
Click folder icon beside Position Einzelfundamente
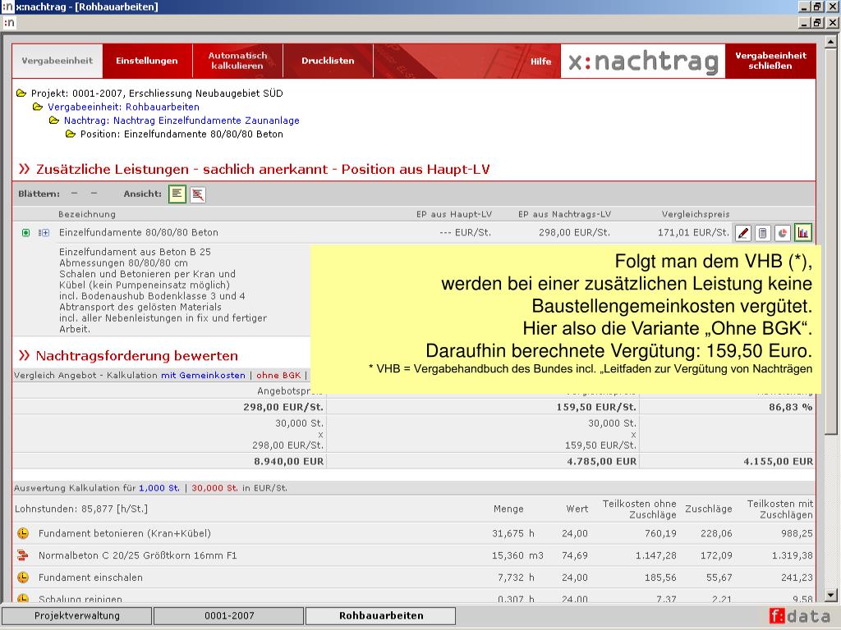coord(71,134)
